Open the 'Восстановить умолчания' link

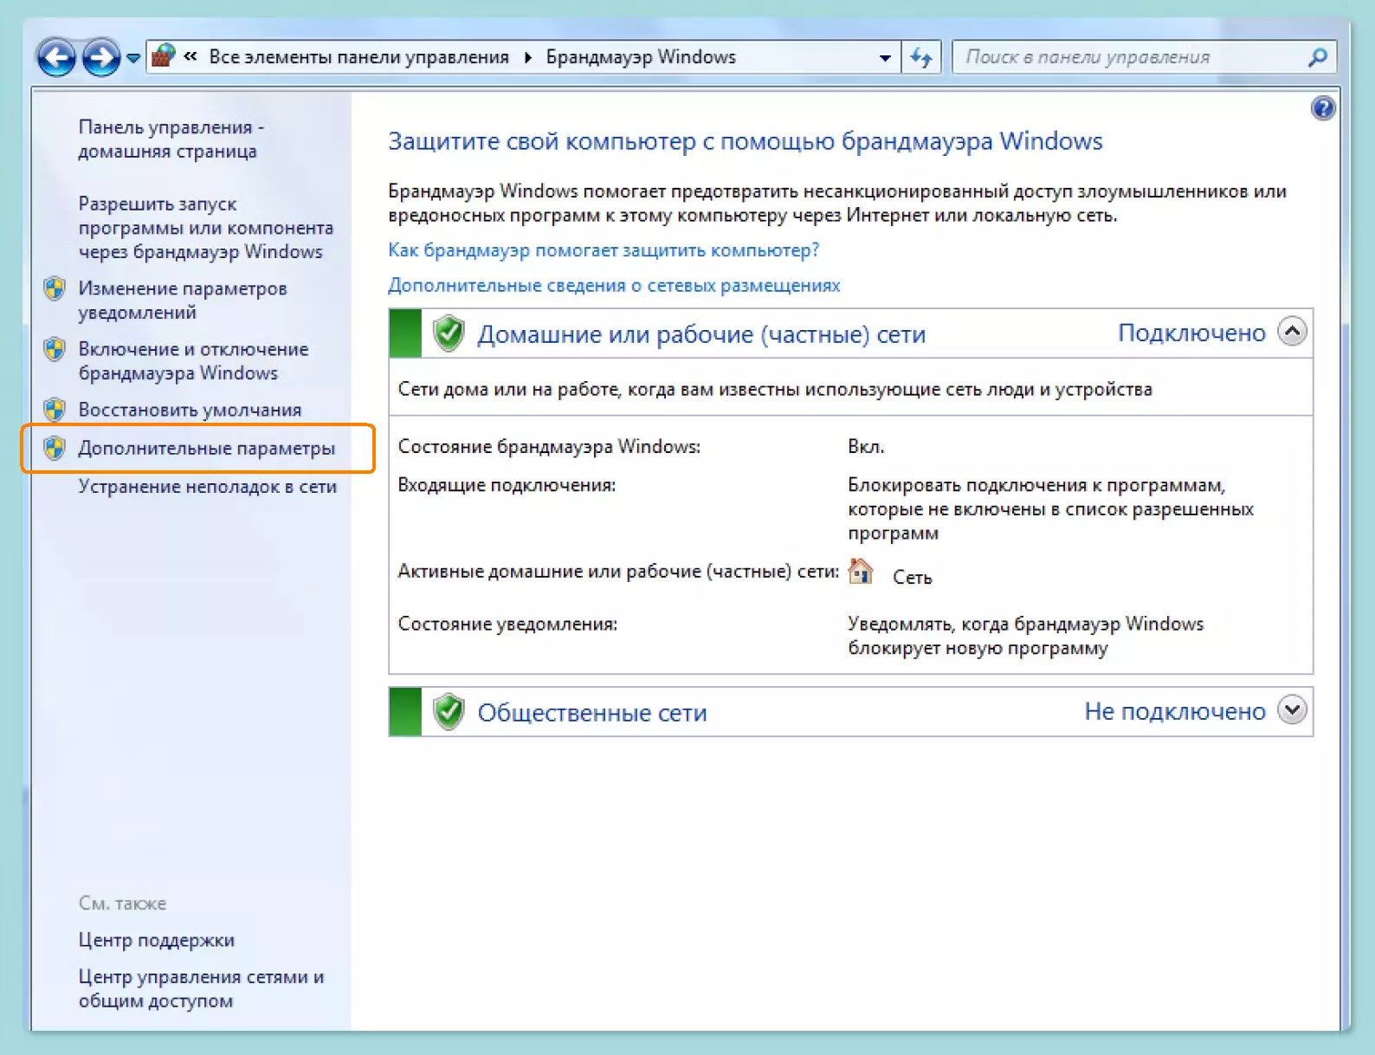[190, 410]
